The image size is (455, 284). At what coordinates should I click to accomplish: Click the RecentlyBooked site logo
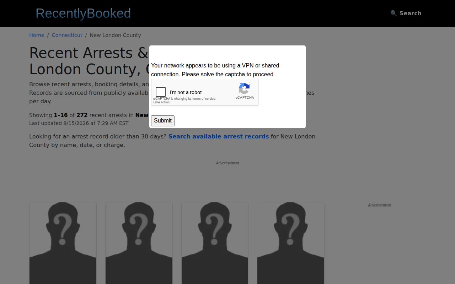[x=83, y=13]
